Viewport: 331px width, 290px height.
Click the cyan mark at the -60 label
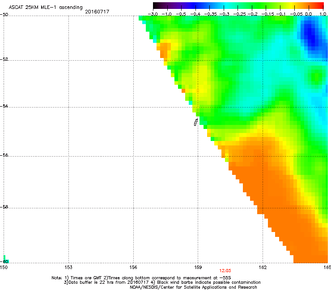pos(6,260)
